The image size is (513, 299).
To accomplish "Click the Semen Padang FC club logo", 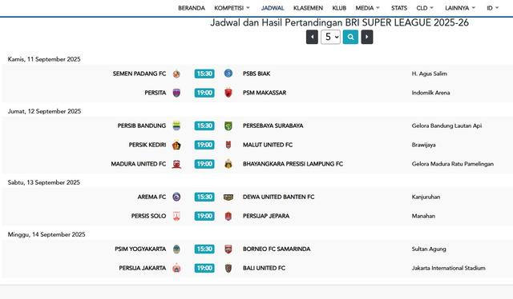I will click(176, 74).
